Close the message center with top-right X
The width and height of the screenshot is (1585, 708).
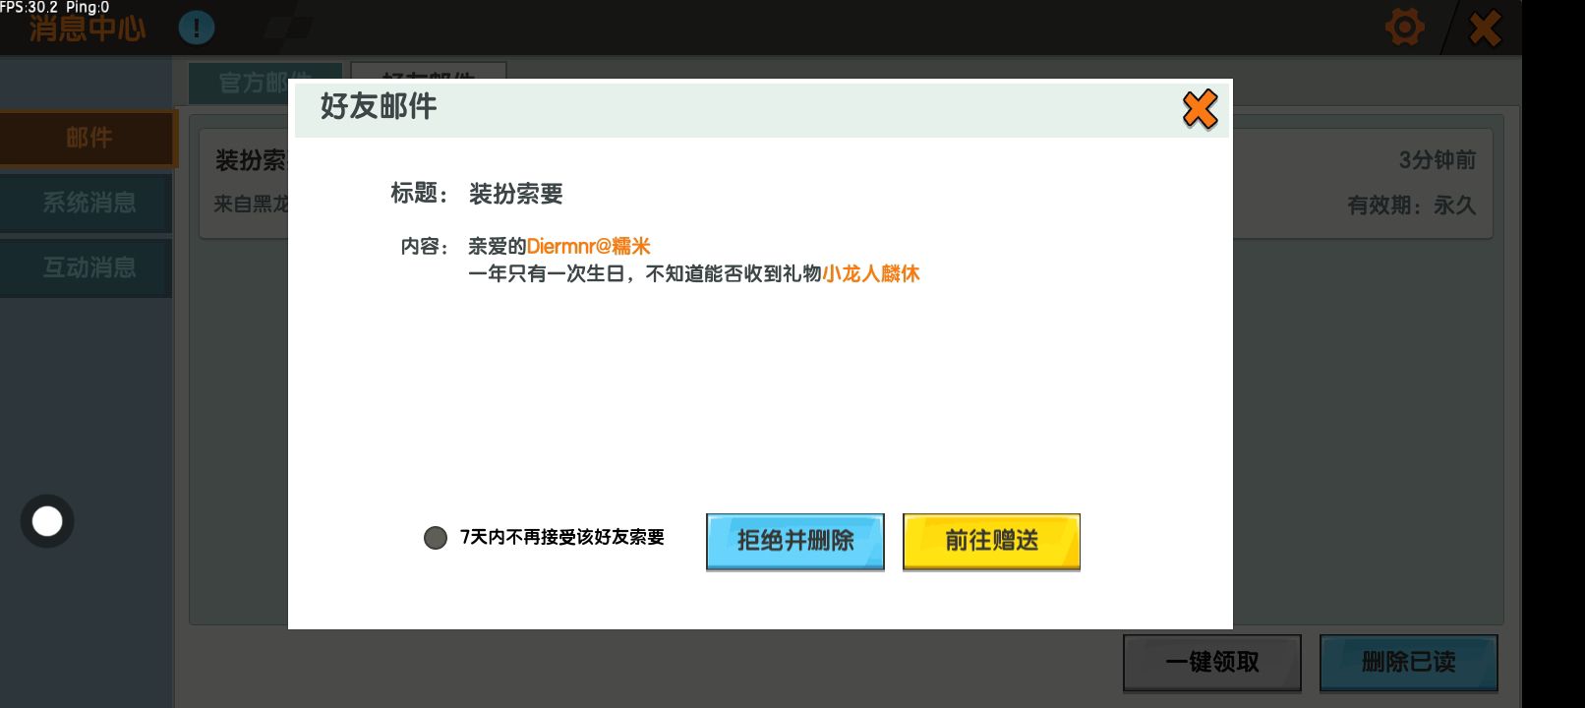[1485, 28]
